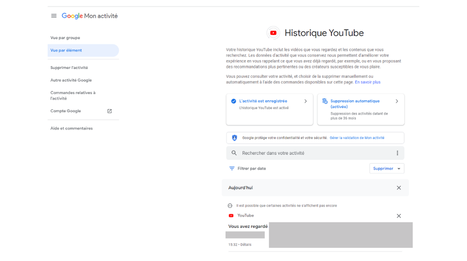Click the blue checkmark activity-saved icon
The image size is (467, 261).
[233, 101]
